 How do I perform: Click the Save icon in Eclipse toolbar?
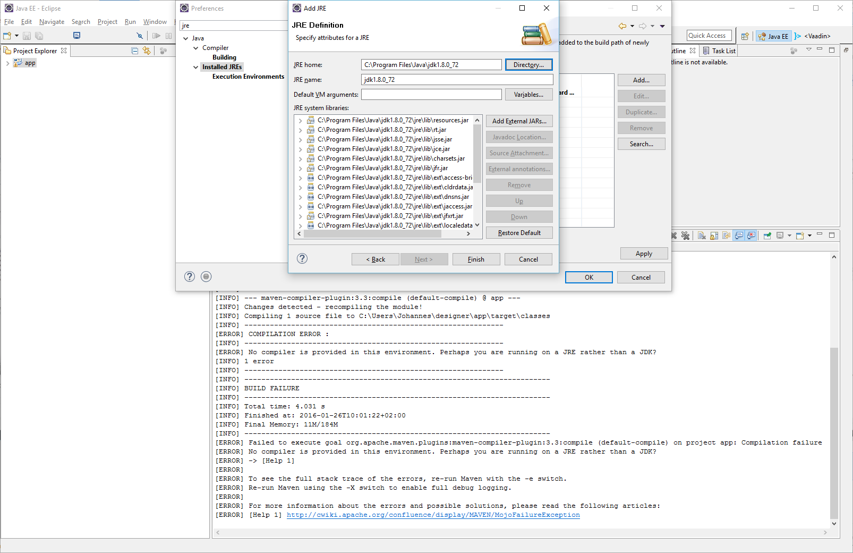(x=27, y=36)
